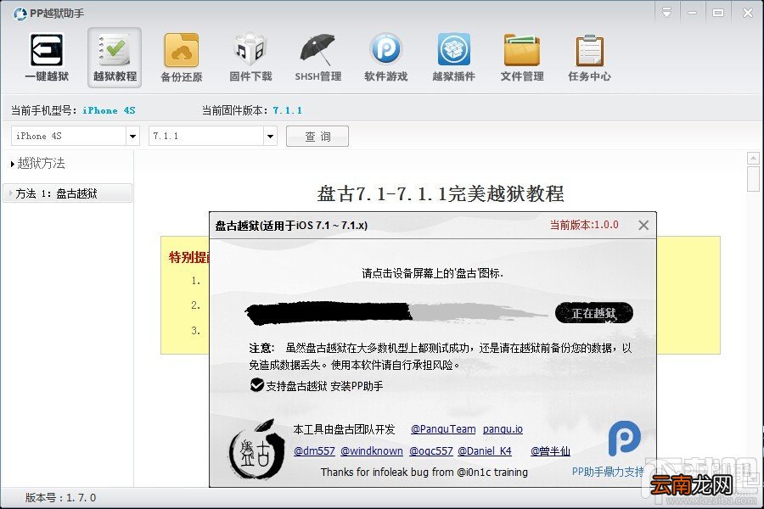Screen dimensions: 764x509
Task: Click the Pangu 盘古 apple logo
Action: (256, 450)
